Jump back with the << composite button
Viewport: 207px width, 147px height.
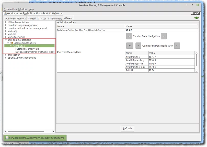130,46
